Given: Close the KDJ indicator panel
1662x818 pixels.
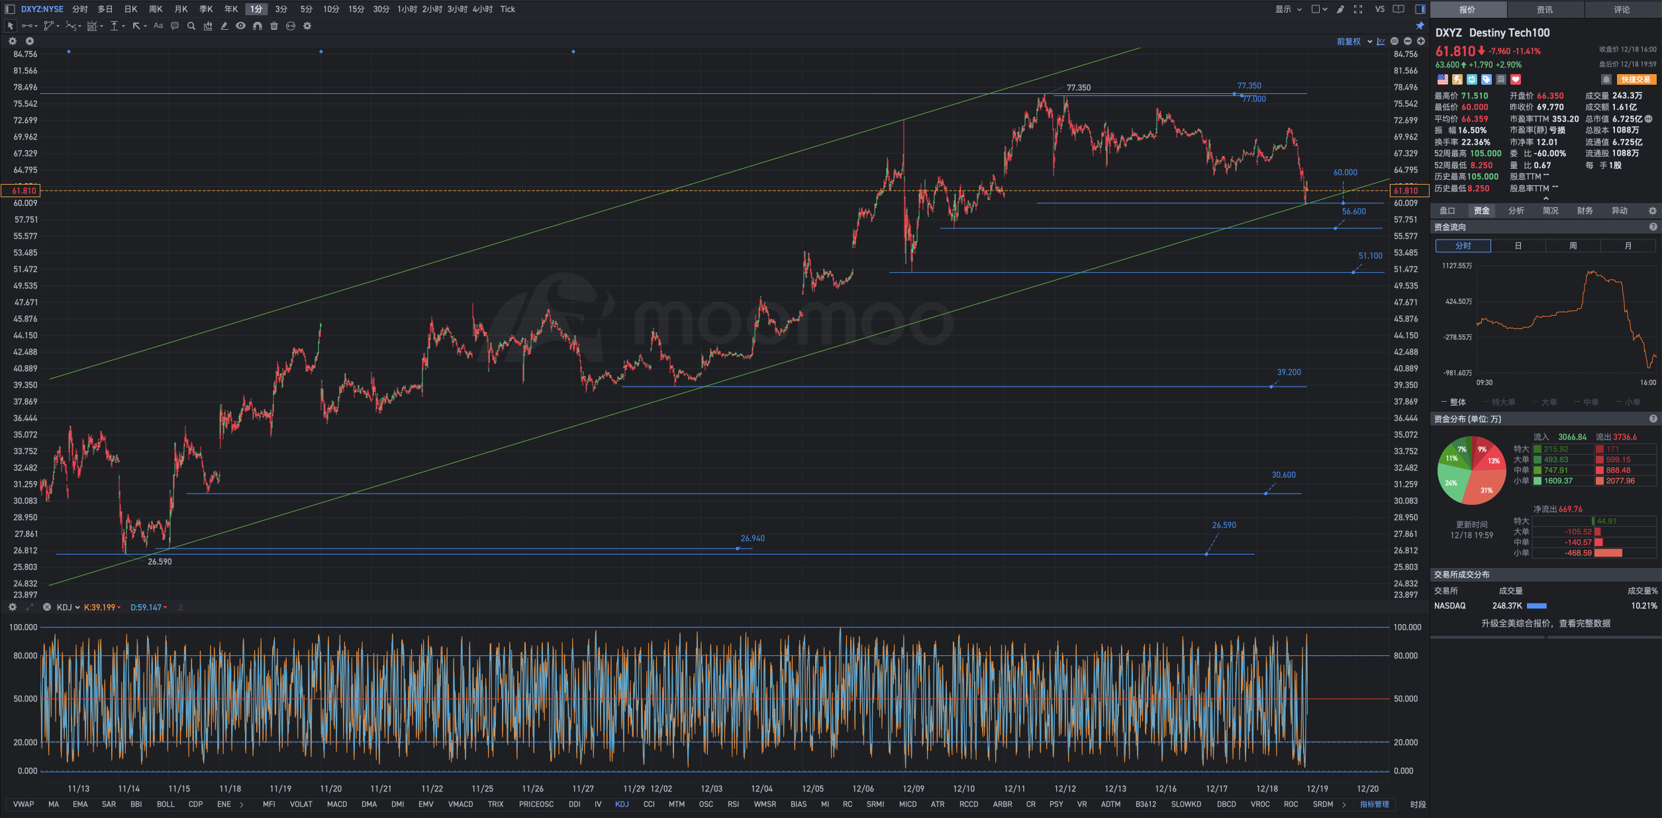Looking at the screenshot, I should (x=46, y=607).
